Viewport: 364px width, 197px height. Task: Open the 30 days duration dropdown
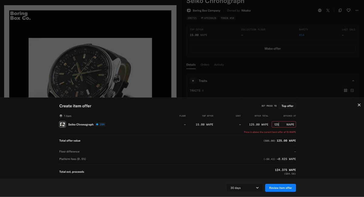244,188
